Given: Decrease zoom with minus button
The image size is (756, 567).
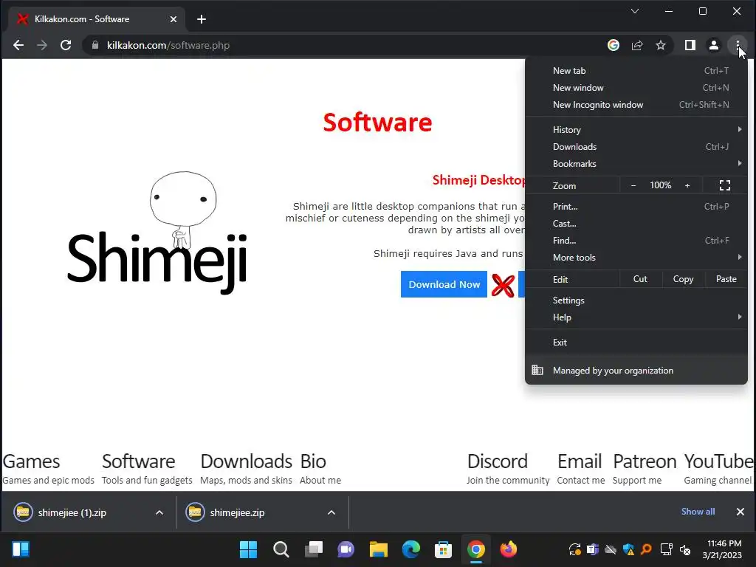Looking at the screenshot, I should pyautogui.click(x=633, y=185).
